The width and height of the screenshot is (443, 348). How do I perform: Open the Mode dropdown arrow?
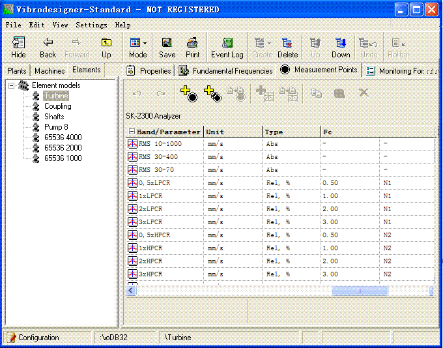tap(145, 43)
